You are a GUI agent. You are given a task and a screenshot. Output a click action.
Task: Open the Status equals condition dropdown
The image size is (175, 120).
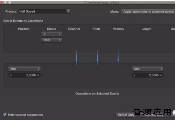(x=51, y=34)
